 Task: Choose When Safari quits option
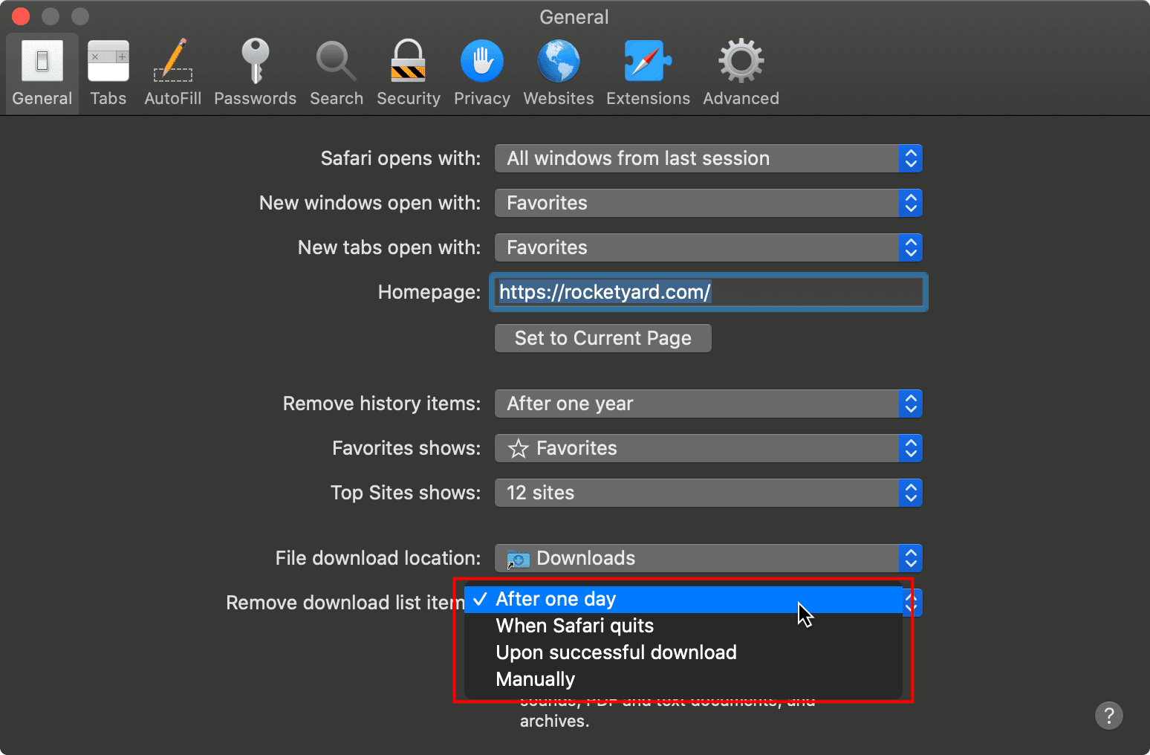pos(575,626)
